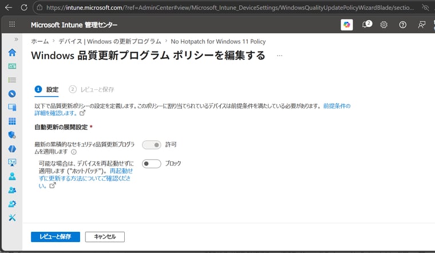Click the ブロック toggle label
Viewport: 435px width, 253px height.
(x=173, y=163)
